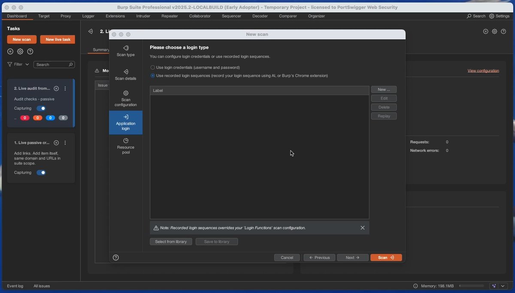Switch to the Intruder tab
The image size is (515, 293).
click(x=143, y=16)
